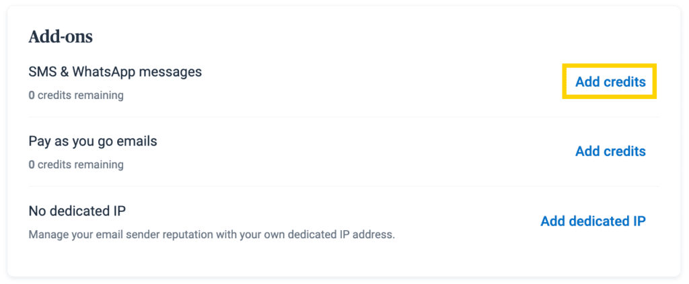Click the Add dedicated IP link
Image resolution: width=689 pixels, height=284 pixels.
(593, 221)
